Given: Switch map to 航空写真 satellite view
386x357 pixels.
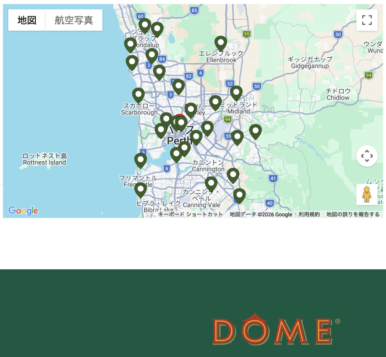Looking at the screenshot, I should pyautogui.click(x=74, y=20).
